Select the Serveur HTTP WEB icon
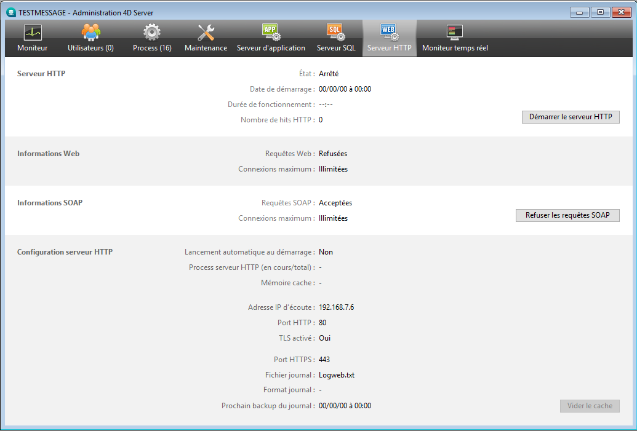Screen dimensions: 637x431 (x=389, y=33)
